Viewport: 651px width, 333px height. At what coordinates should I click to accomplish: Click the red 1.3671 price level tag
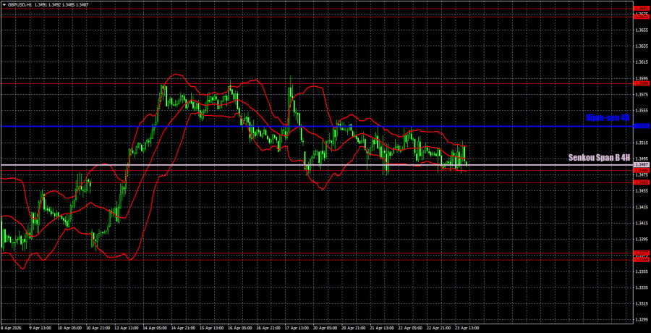point(641,16)
